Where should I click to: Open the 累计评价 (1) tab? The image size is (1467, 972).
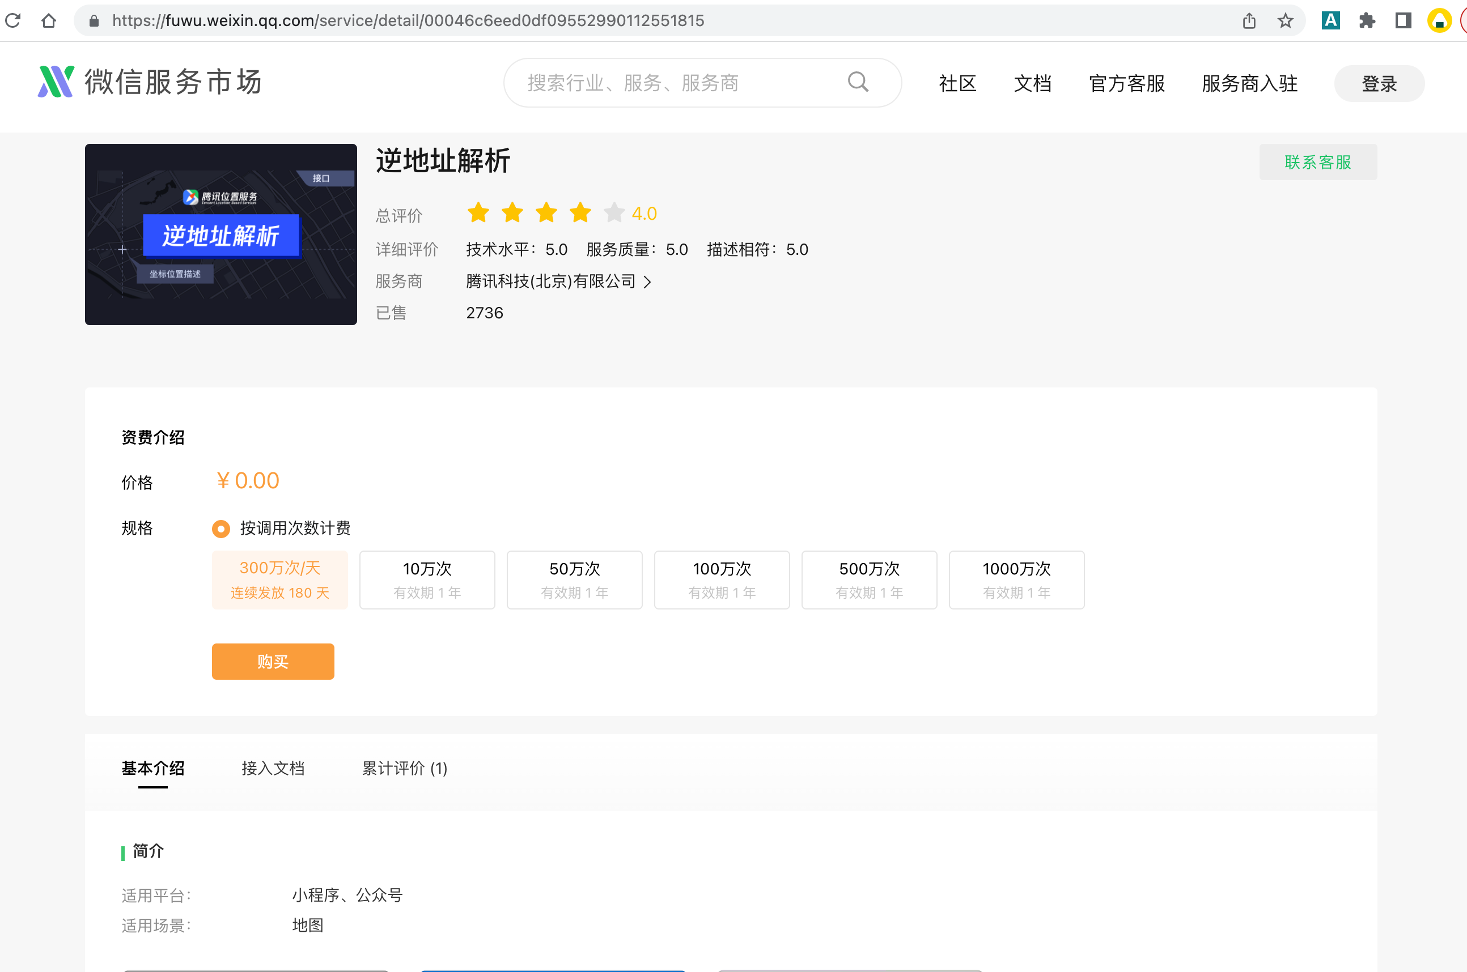(404, 768)
